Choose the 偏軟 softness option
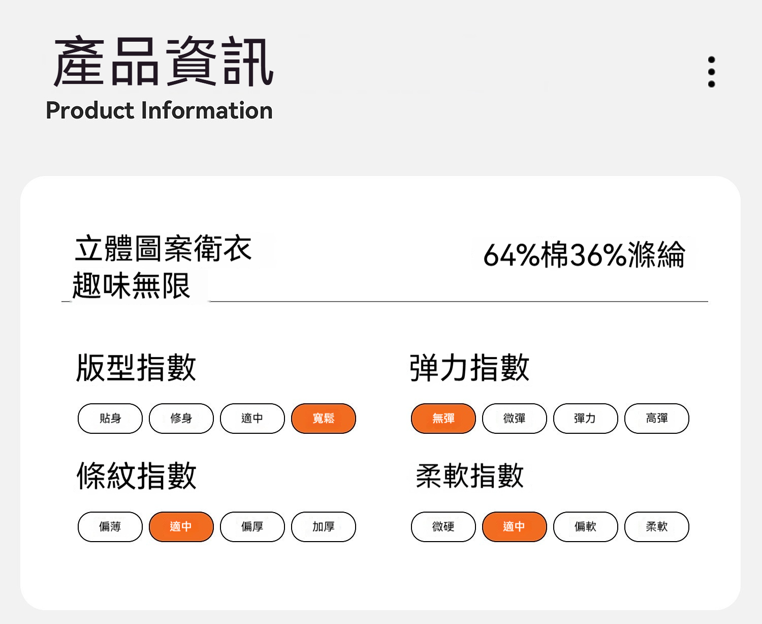The image size is (762, 624). click(586, 527)
